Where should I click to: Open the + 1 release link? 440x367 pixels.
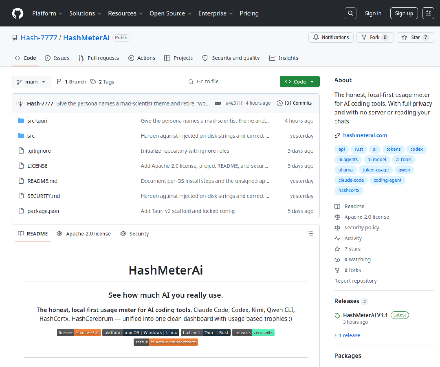[347, 335]
